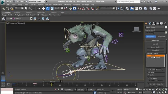Activate the Select and Move tool
Viewport: 168px width, 94px height.
(x=43, y=8)
